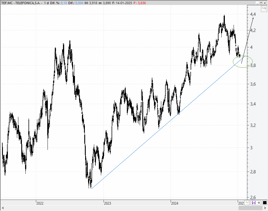This screenshot has height=211, width=268.
Task: Minimize the chart window
Action: click(x=258, y=3)
